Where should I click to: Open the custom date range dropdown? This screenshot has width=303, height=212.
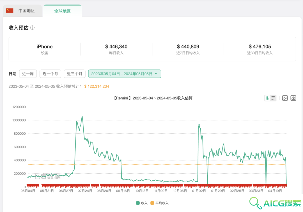point(125,74)
